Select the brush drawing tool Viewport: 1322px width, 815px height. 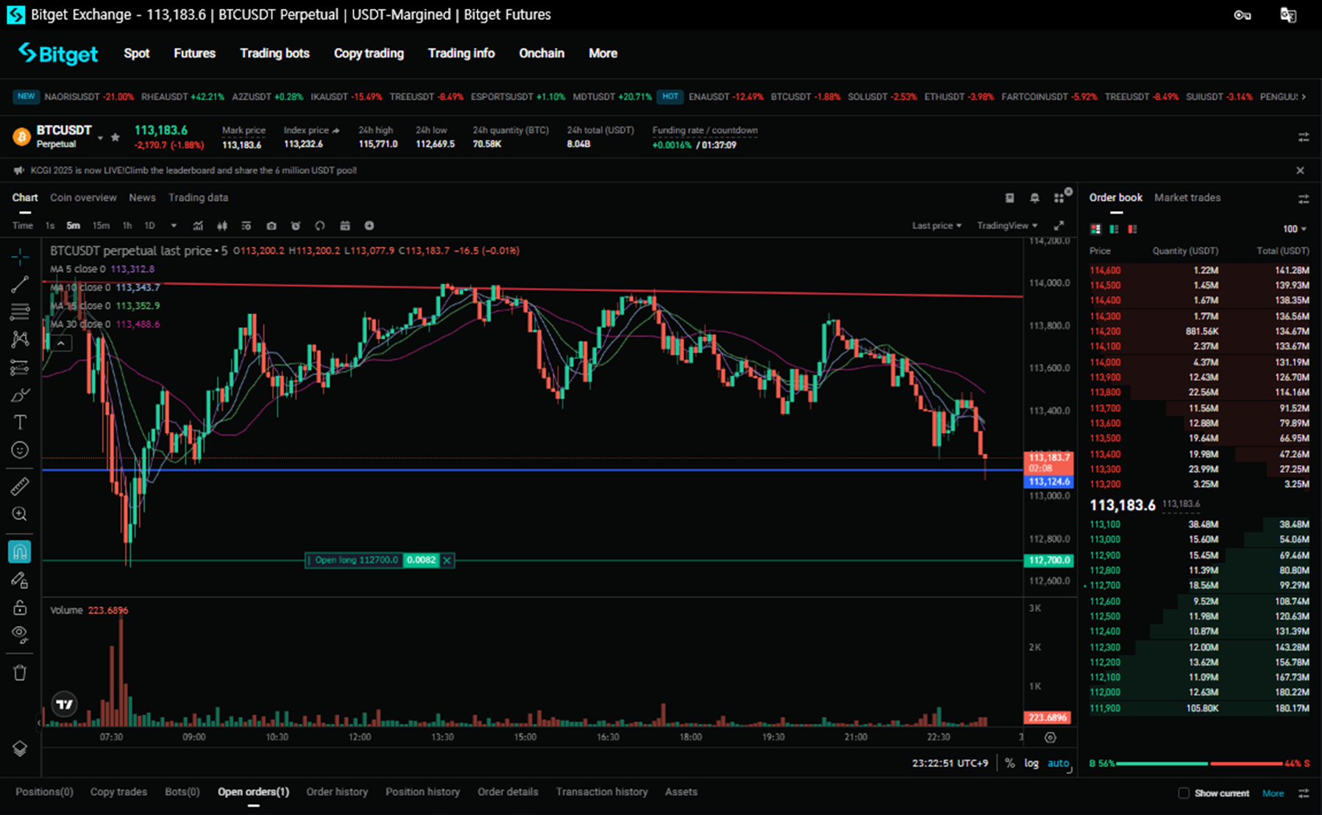coord(20,395)
